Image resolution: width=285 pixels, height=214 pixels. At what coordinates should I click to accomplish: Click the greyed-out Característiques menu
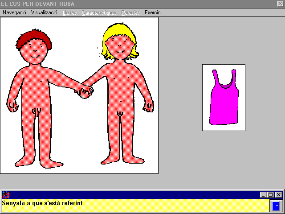coord(98,12)
